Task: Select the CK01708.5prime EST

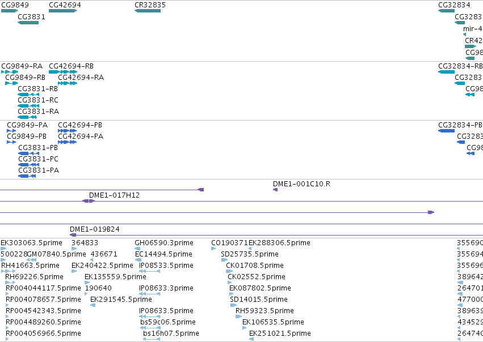Action: tap(229, 272)
